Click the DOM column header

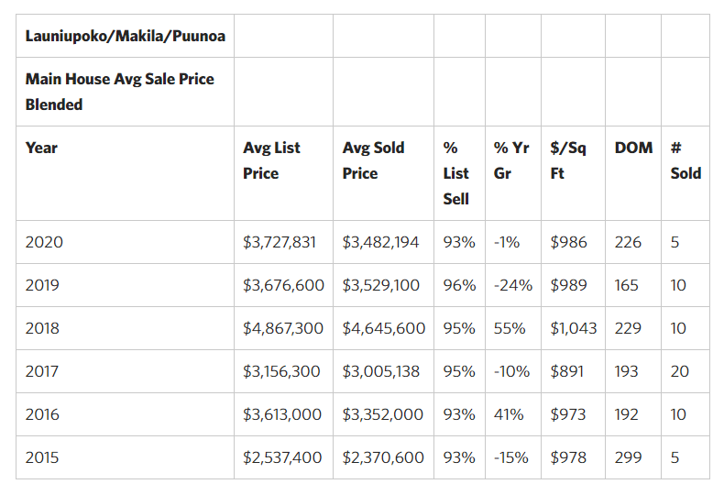633,148
